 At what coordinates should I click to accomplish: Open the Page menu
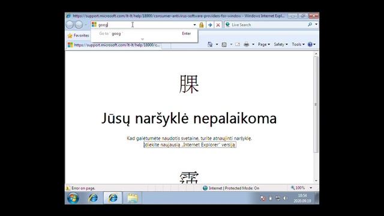[x=264, y=44]
